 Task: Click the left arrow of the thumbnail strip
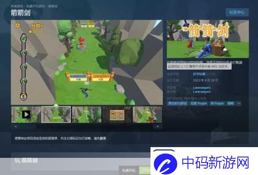click(15, 127)
